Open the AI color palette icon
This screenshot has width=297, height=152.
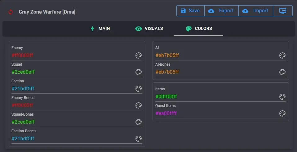pos(282,55)
